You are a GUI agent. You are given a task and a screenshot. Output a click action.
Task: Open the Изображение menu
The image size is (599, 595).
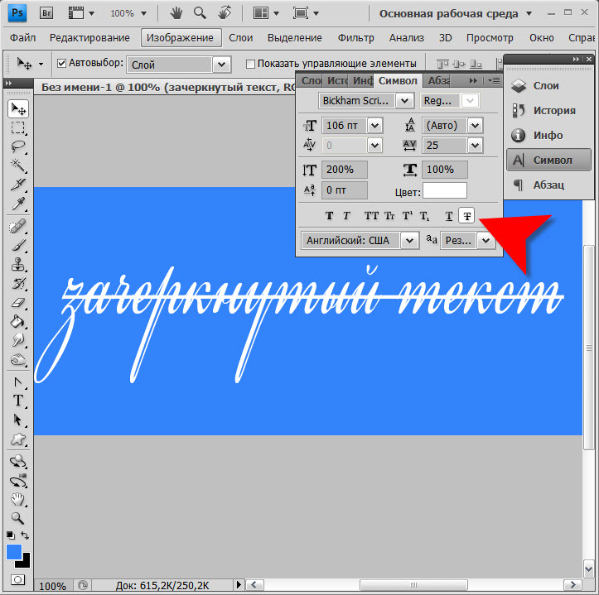point(181,38)
